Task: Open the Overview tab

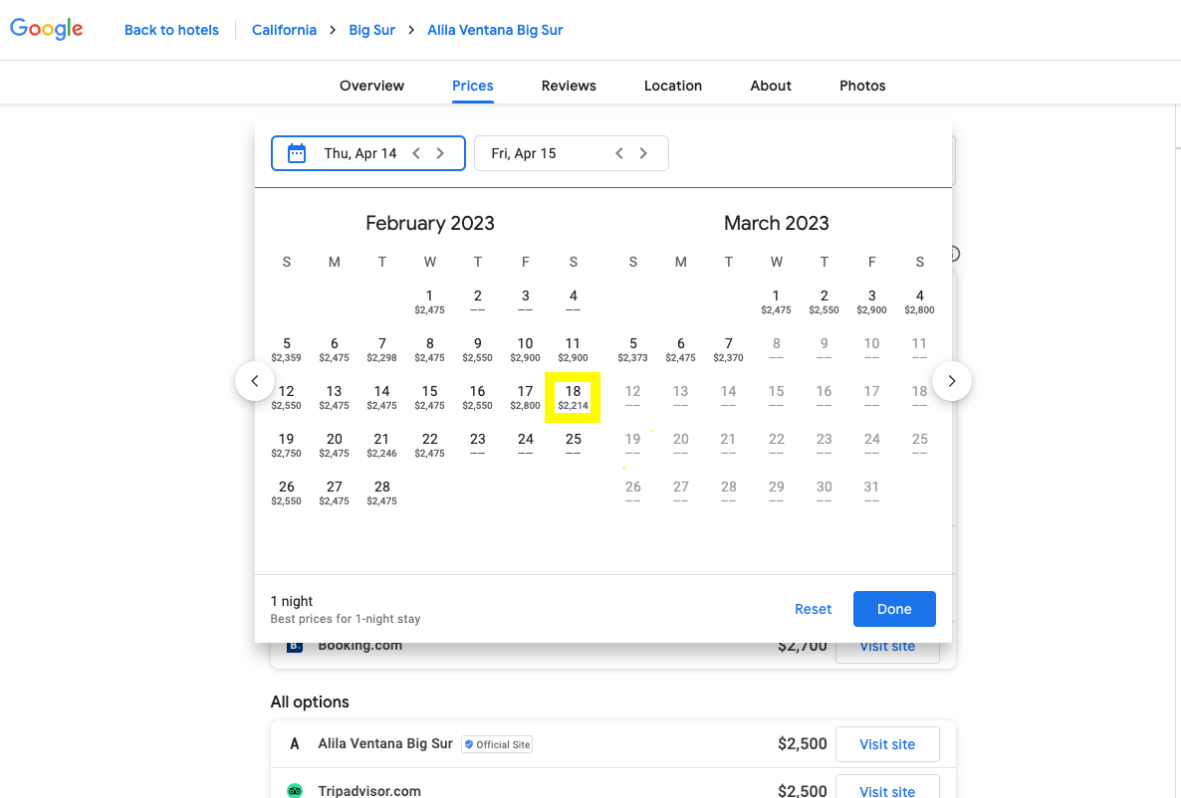Action: 371,86
